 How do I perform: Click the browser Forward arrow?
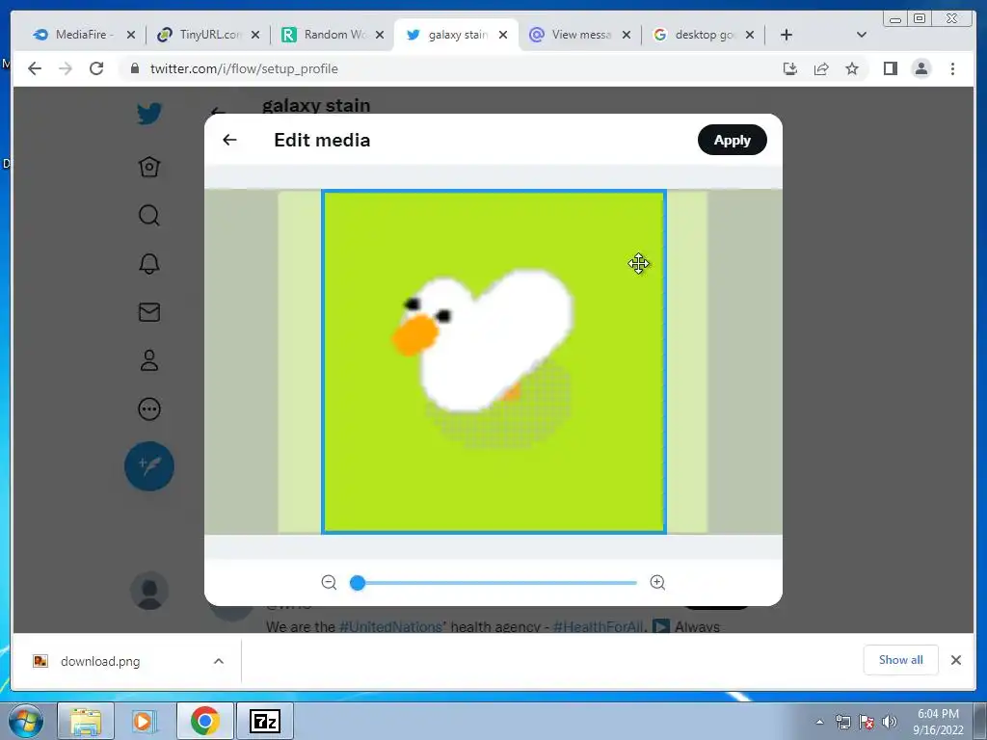66,68
